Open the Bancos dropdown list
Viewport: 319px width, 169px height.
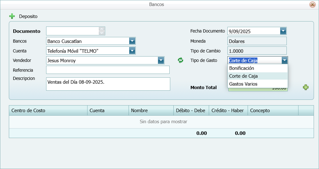[x=132, y=41]
